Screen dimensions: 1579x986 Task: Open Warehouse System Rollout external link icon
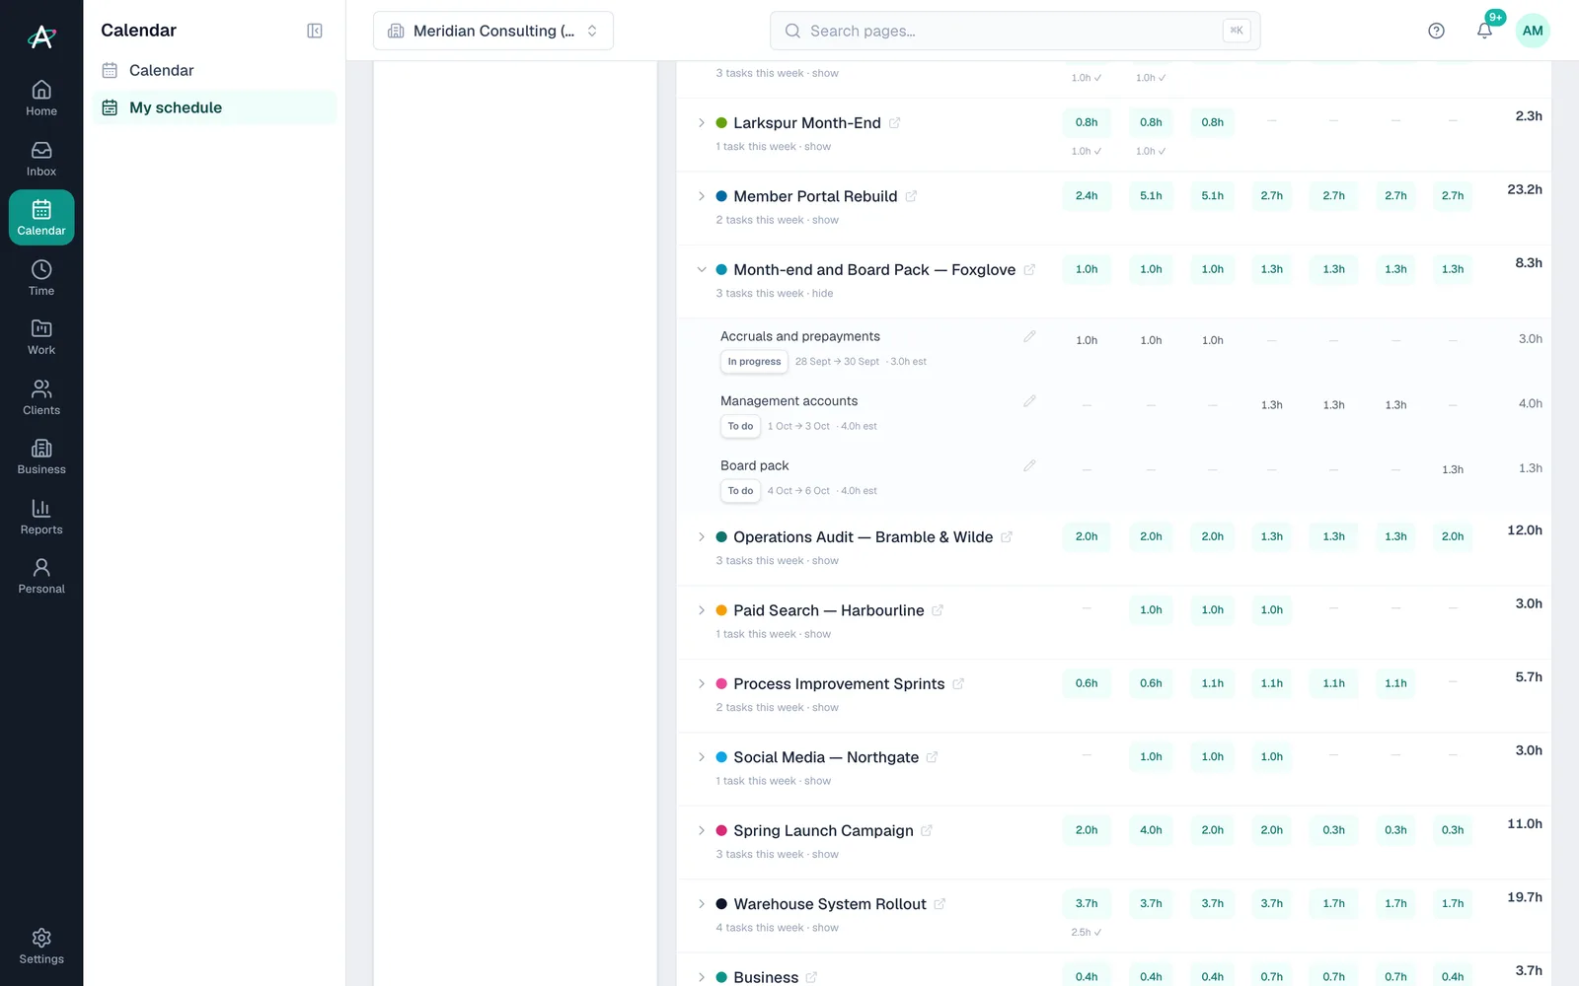click(x=940, y=904)
